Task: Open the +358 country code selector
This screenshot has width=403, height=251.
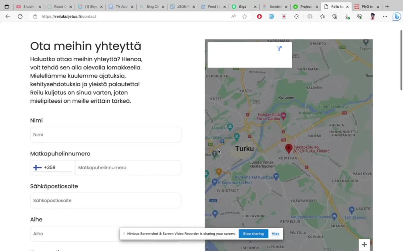Action: pyautogui.click(x=53, y=167)
